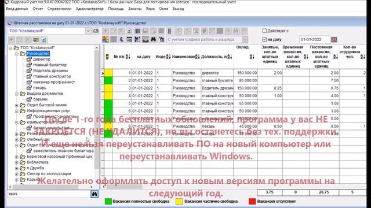371x208 pixels.
Task: Click refresh icon in the tree panel toolbar
Action: (44, 40)
